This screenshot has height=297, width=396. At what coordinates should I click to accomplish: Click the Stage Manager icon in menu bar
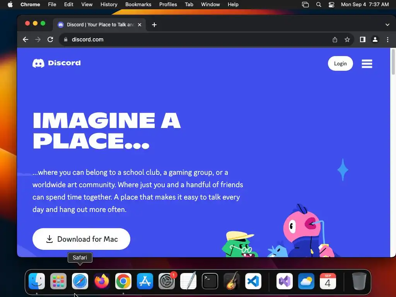306,5
